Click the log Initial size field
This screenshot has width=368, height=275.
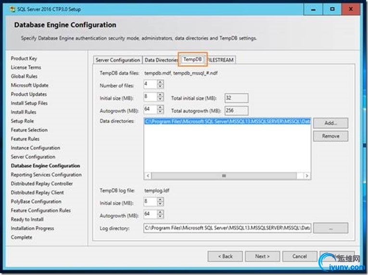[x=151, y=201]
